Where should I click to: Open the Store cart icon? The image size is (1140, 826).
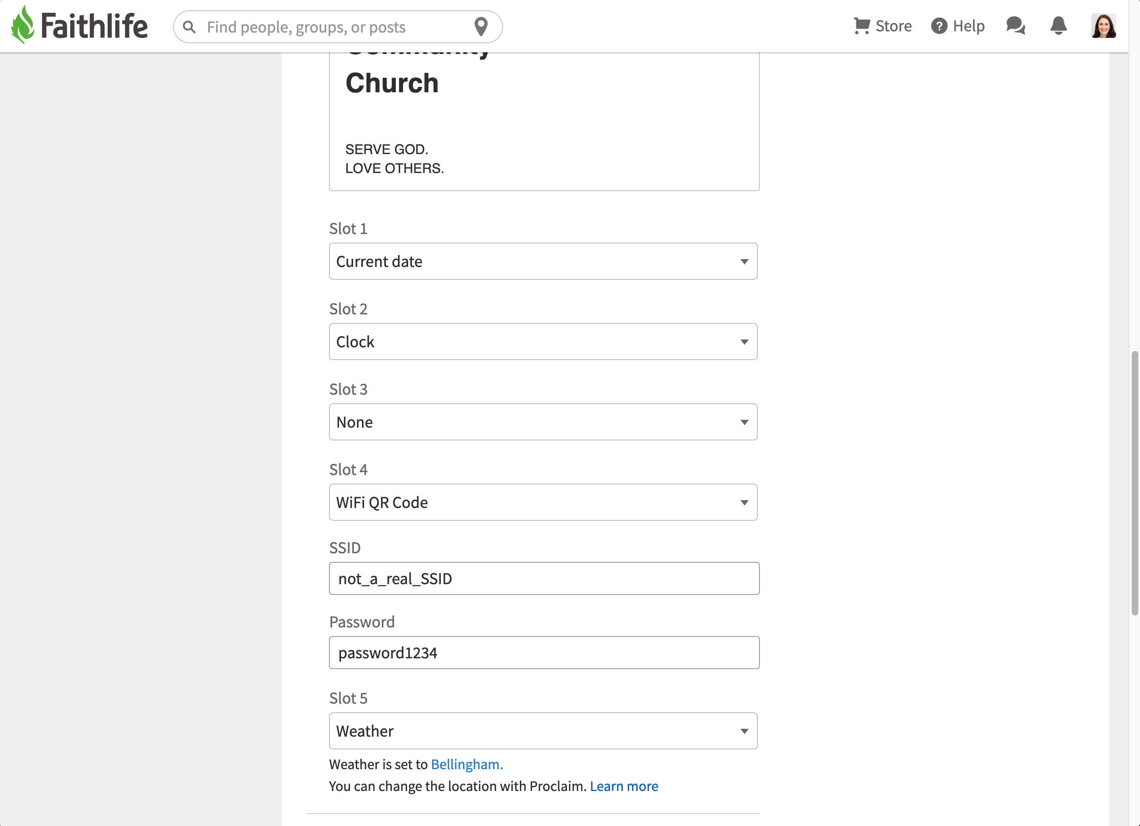pyautogui.click(x=862, y=26)
